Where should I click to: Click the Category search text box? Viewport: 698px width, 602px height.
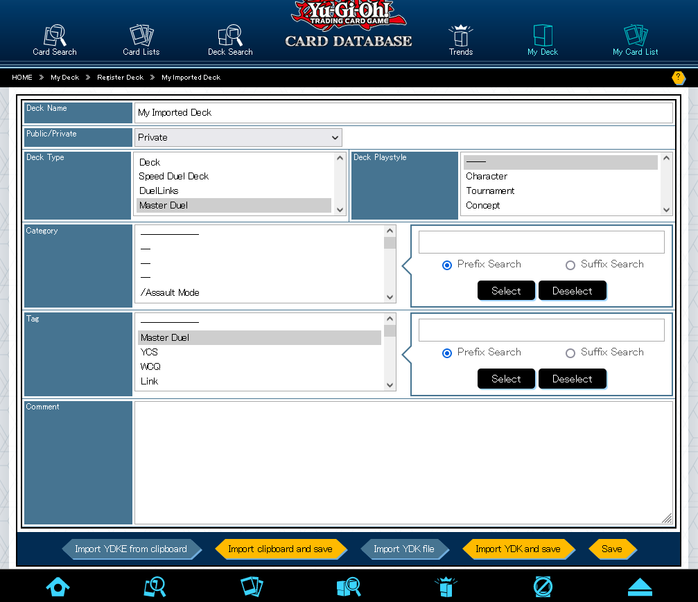tap(541, 242)
